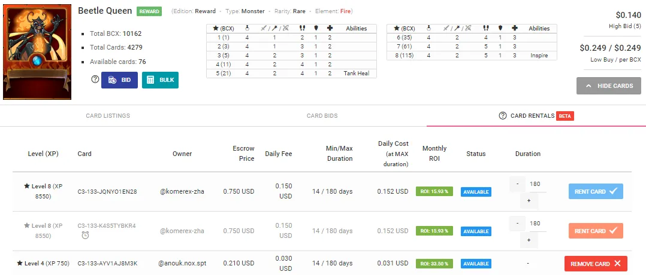
Task: Click the Monthly ROI column header
Action: [x=434, y=153]
